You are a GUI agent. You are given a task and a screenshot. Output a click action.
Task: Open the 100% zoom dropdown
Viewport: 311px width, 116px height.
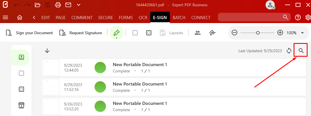(x=302, y=33)
